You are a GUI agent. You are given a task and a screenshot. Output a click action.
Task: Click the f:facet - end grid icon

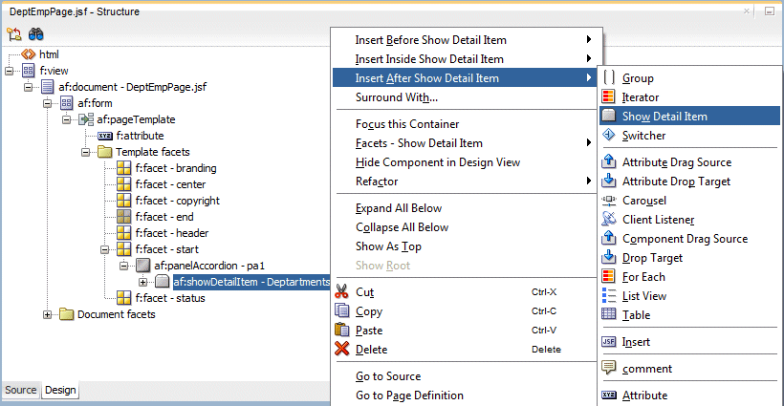tap(124, 217)
